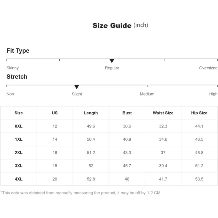Click the High stretch label

point(213,94)
